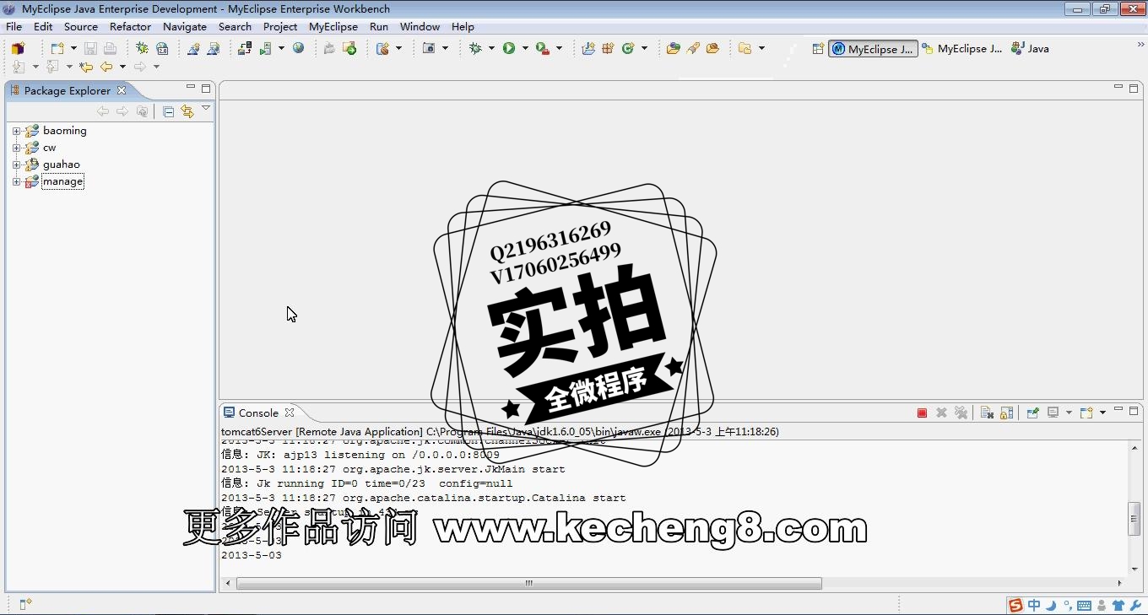This screenshot has width=1148, height=615.
Task: Switch to the second MyEclipse J... perspective
Action: coord(962,49)
